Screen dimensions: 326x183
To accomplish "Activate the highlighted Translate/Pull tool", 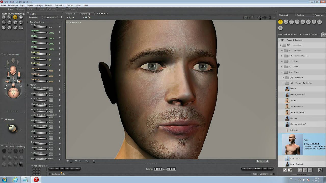I will [x=15, y=17].
